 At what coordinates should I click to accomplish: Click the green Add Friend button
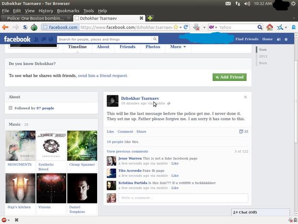coord(229,77)
